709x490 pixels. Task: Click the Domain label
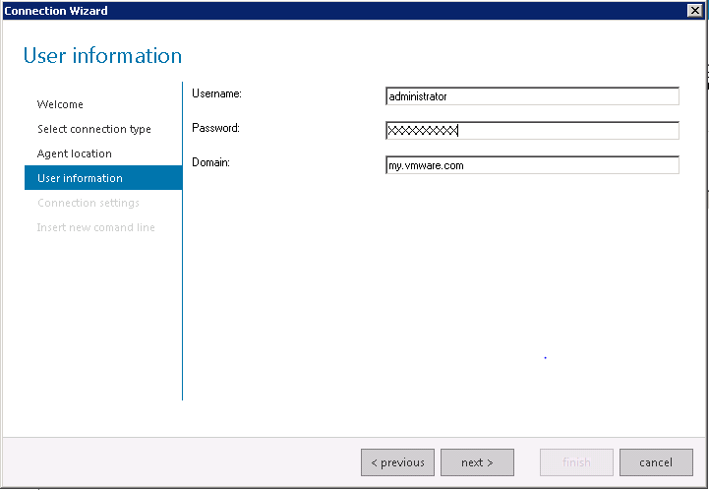coord(210,162)
